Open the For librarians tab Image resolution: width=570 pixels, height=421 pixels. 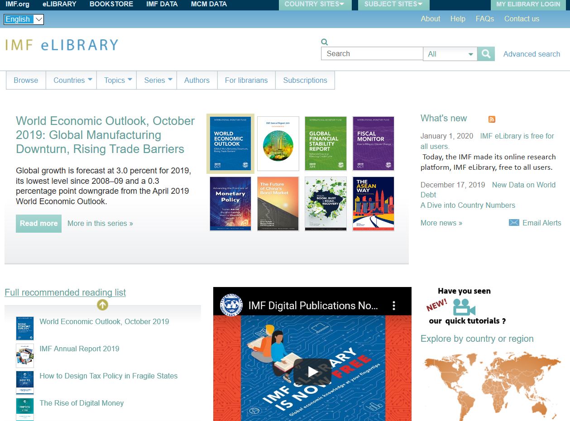pos(246,80)
